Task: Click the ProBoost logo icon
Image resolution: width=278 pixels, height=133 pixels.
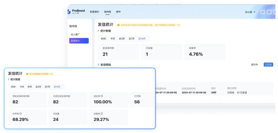Action: click(69, 12)
